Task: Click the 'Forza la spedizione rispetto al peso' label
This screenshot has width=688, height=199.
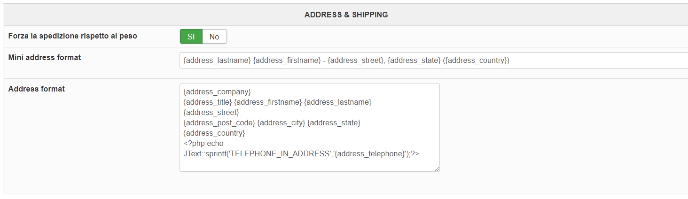Action: click(x=73, y=36)
